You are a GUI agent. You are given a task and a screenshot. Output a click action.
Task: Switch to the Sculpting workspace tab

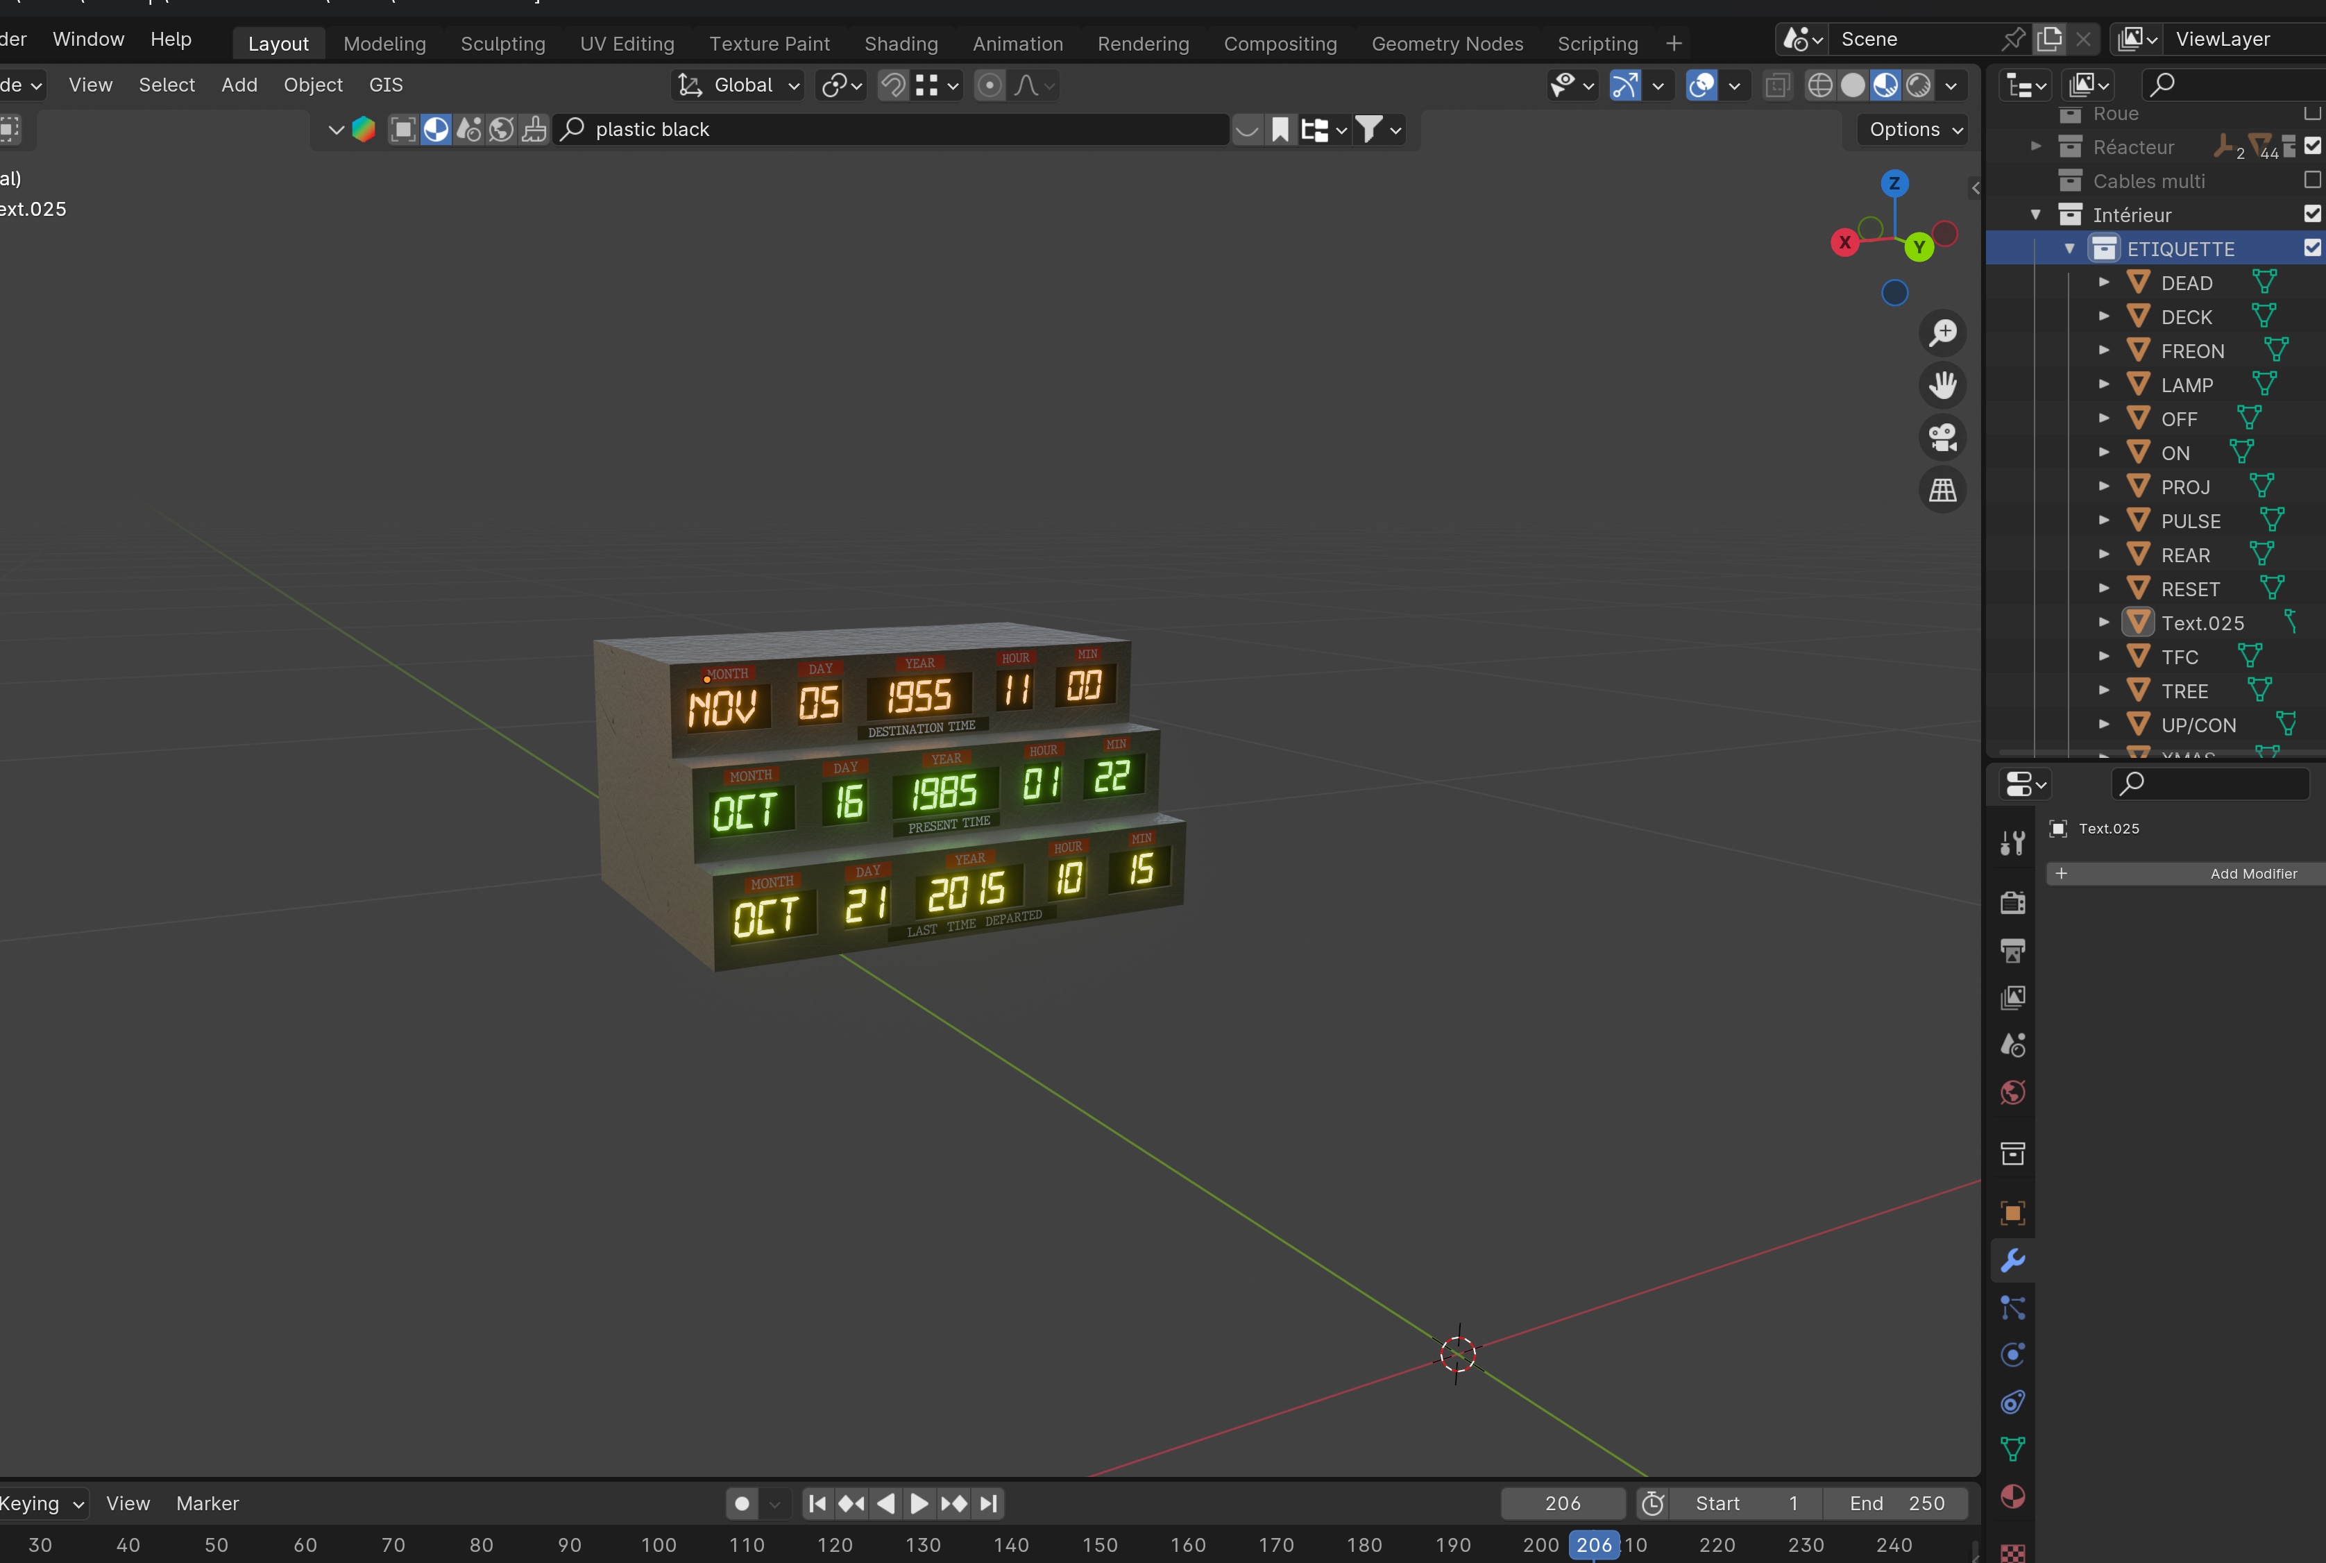pyautogui.click(x=502, y=44)
